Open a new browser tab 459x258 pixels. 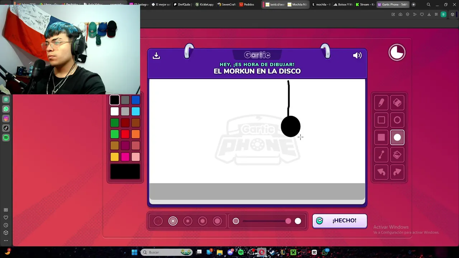413,5
